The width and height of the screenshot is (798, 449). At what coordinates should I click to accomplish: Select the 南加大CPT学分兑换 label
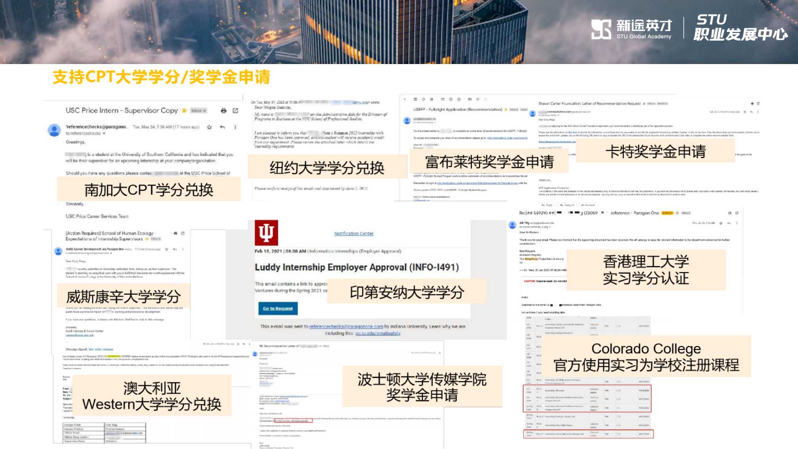(149, 189)
